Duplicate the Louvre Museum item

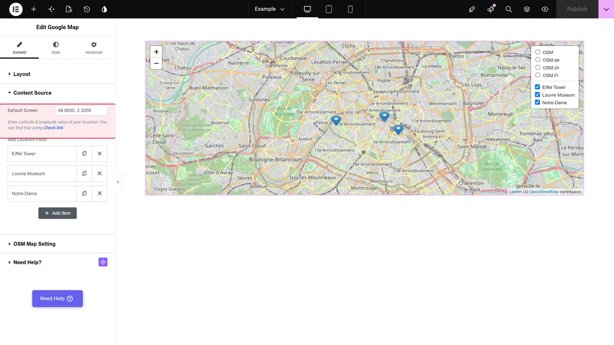tap(84, 173)
